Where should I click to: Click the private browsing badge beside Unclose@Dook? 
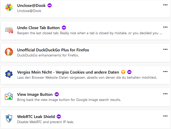(50, 5)
